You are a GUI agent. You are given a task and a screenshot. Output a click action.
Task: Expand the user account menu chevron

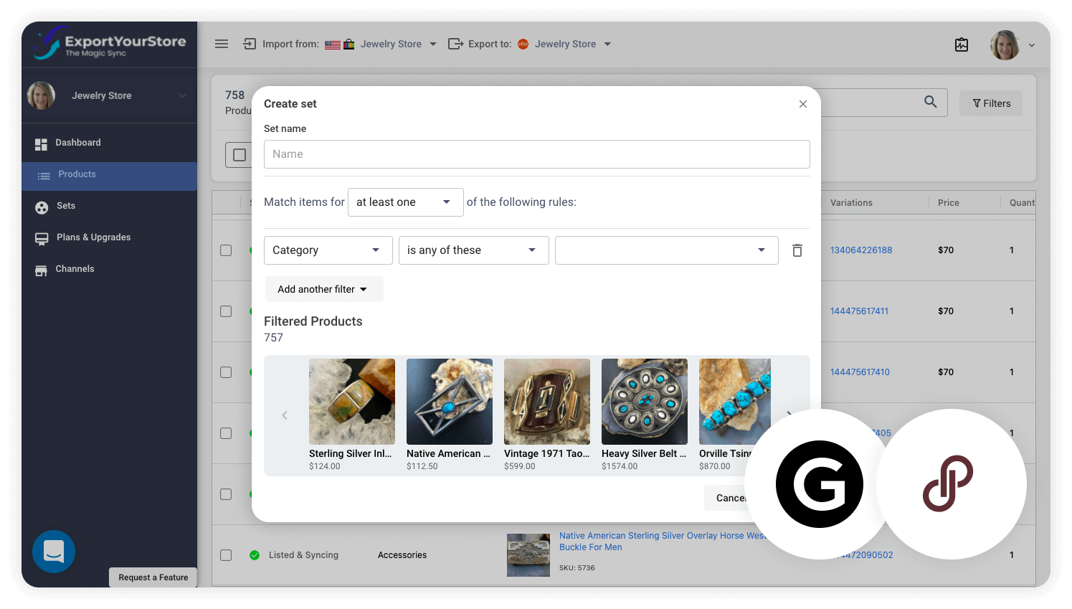[1032, 45]
